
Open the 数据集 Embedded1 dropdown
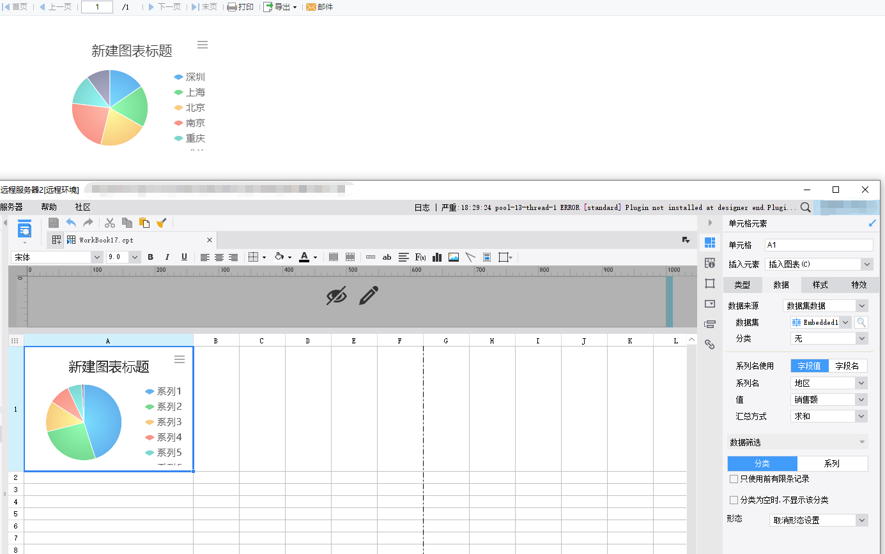point(821,323)
